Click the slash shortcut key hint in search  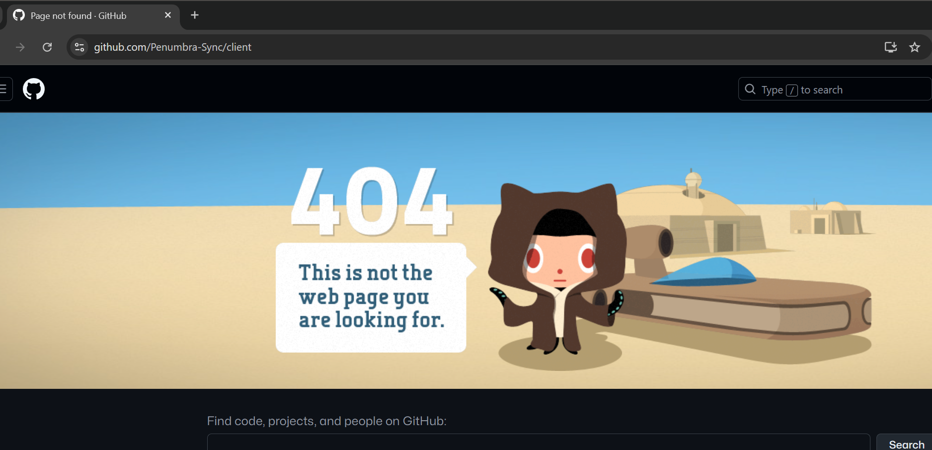pyautogui.click(x=792, y=90)
